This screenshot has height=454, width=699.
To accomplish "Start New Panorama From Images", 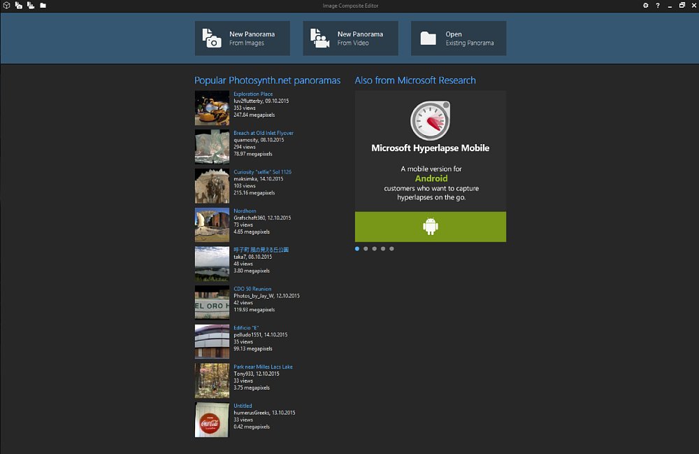I will (x=242, y=38).
